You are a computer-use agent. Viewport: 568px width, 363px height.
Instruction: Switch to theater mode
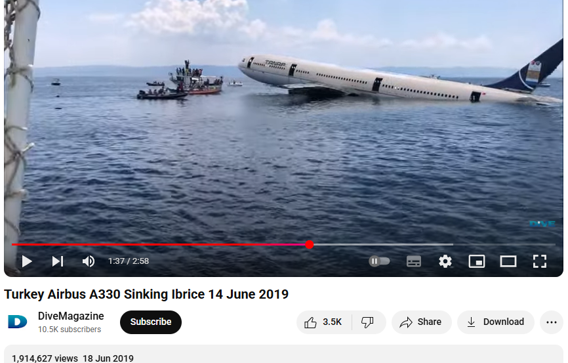point(508,261)
